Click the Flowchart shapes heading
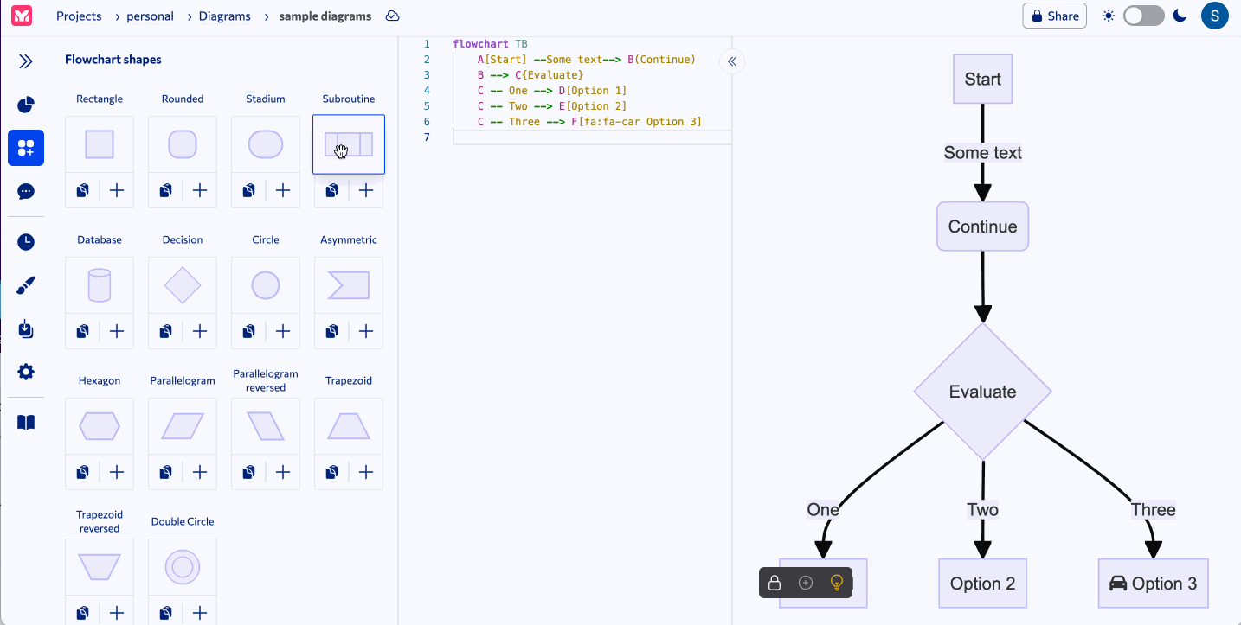This screenshot has height=625, width=1241. pyautogui.click(x=113, y=60)
